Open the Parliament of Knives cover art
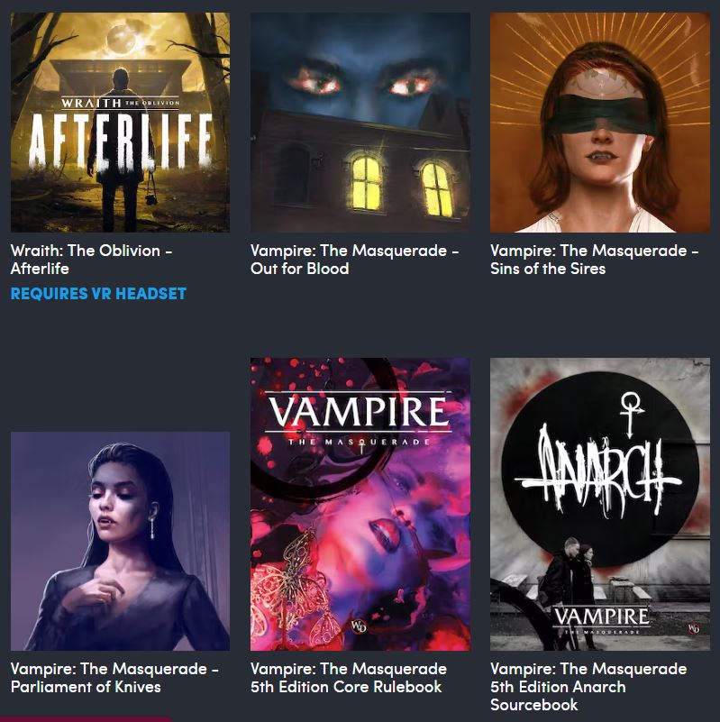This screenshot has height=722, width=720. (x=120, y=541)
